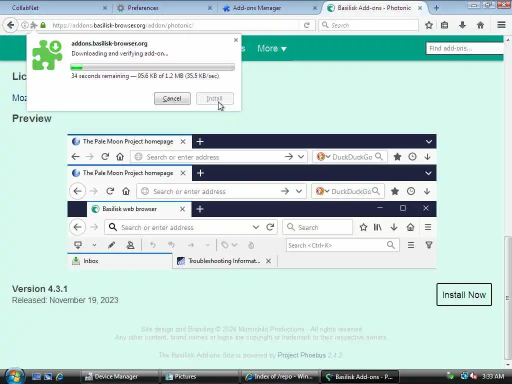The image size is (512, 384).
Task: Cancel the add-on download
Action: pyautogui.click(x=172, y=98)
